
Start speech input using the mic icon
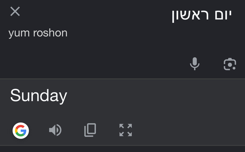click(x=195, y=64)
